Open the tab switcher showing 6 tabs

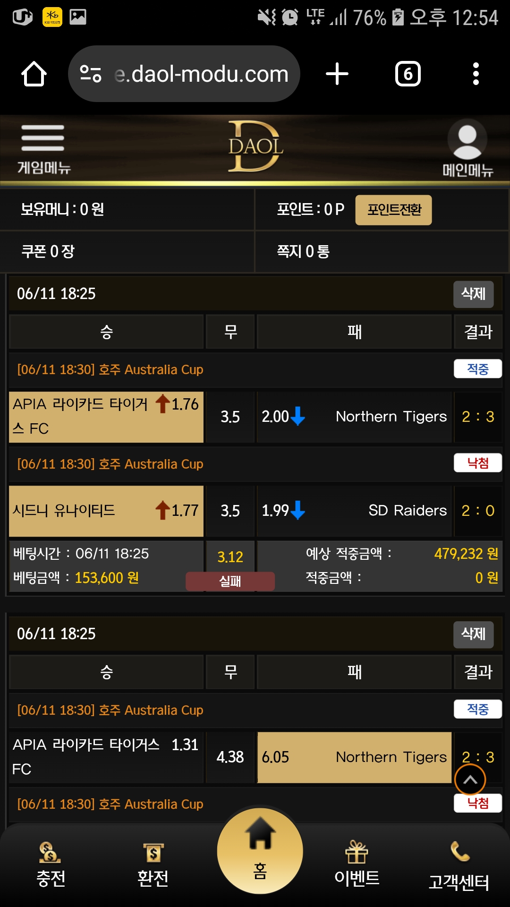point(408,74)
